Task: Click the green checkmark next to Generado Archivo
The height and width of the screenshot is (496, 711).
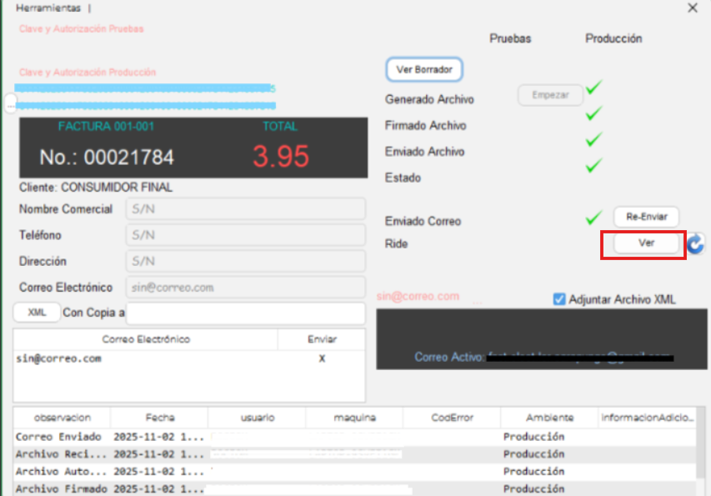Action: point(593,87)
